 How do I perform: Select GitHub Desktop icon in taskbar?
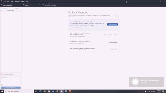[x=61, y=91]
